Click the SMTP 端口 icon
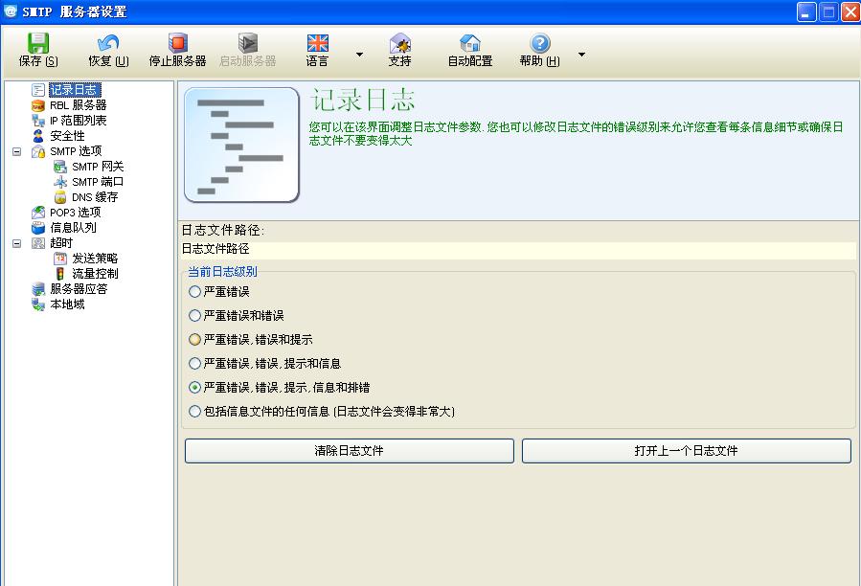The image size is (861, 586). (59, 182)
